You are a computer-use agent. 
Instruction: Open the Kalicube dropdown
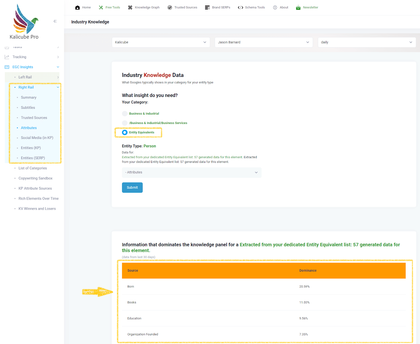pos(161,42)
